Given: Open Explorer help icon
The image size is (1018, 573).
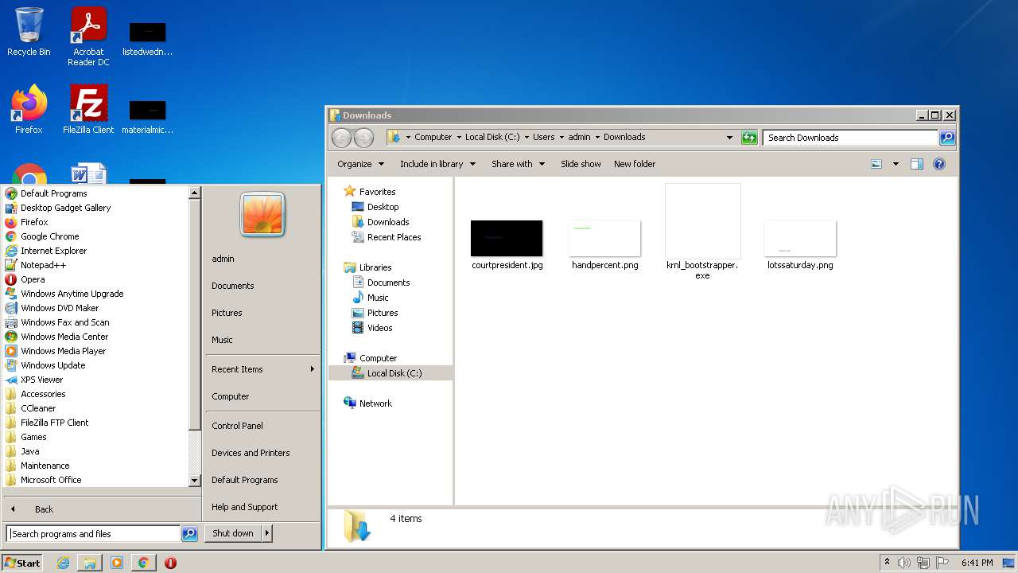Looking at the screenshot, I should pos(939,164).
